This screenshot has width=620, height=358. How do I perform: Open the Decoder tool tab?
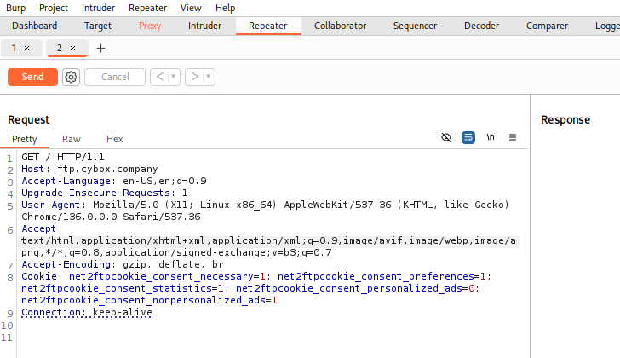481,26
